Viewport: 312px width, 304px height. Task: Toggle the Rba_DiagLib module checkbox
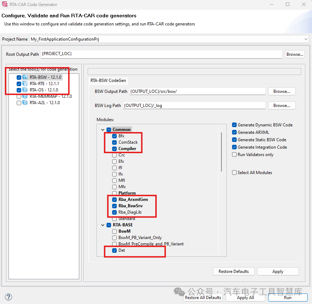tap(114, 212)
